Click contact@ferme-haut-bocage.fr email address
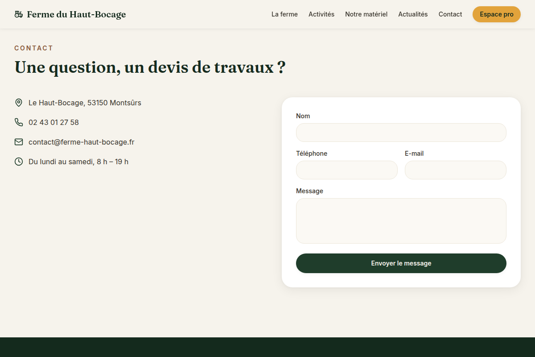This screenshot has height=357, width=535. (82, 142)
